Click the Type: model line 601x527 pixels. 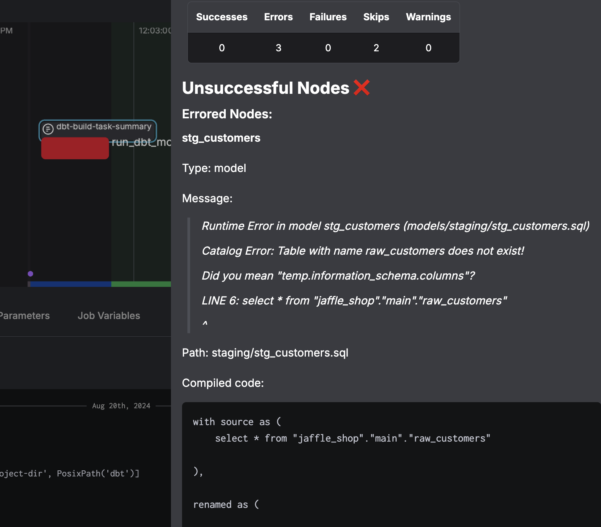coord(214,168)
